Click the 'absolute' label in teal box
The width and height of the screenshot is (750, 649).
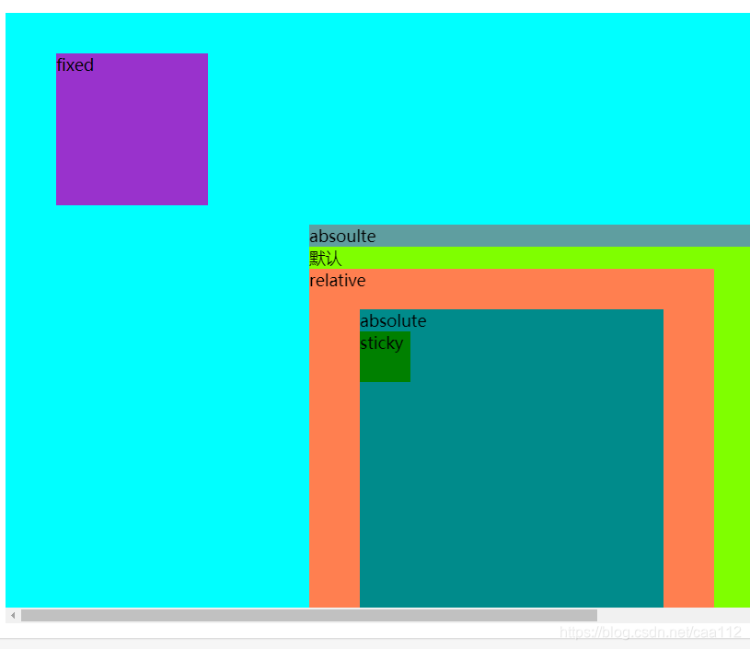click(x=393, y=320)
